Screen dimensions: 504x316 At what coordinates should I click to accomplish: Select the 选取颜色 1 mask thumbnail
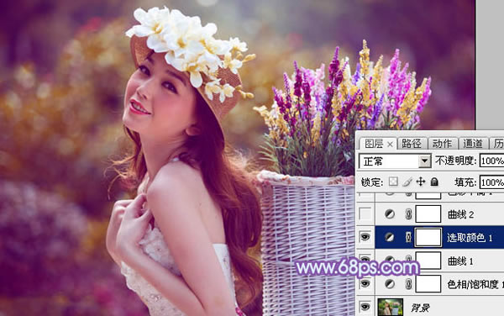(428, 237)
